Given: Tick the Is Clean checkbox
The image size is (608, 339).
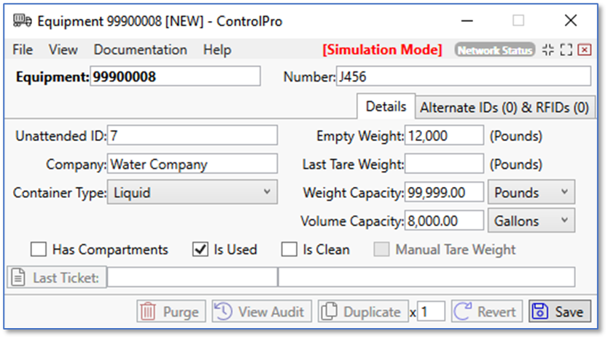Looking at the screenshot, I should coord(289,250).
